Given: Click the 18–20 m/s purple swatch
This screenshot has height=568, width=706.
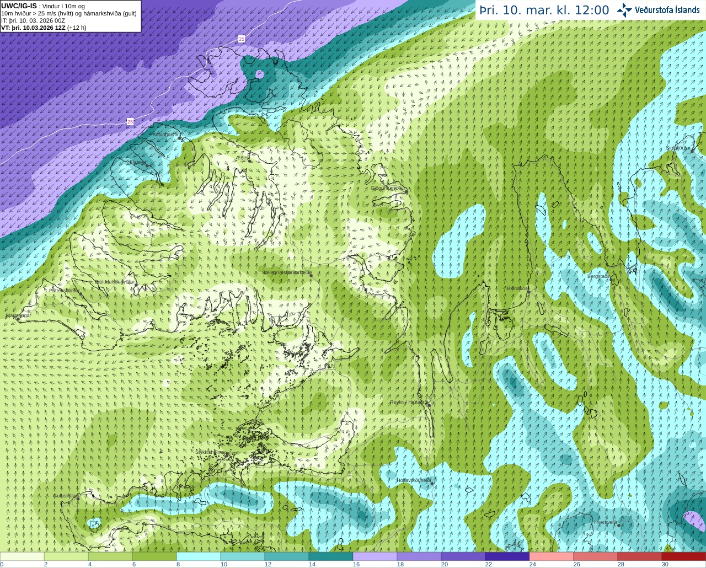Looking at the screenshot, I should 419,556.
